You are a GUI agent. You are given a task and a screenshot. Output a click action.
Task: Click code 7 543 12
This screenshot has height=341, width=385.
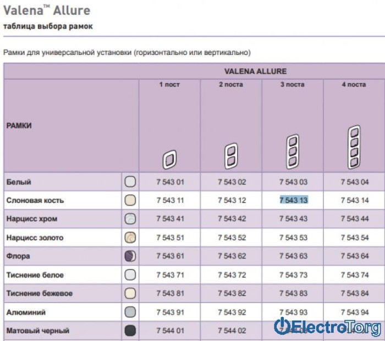232,200
